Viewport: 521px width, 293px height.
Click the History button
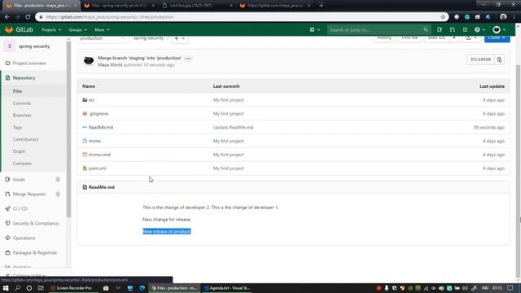pos(383,38)
